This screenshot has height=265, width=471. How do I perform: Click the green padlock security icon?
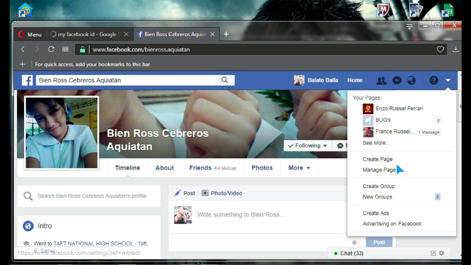pyautogui.click(x=82, y=49)
